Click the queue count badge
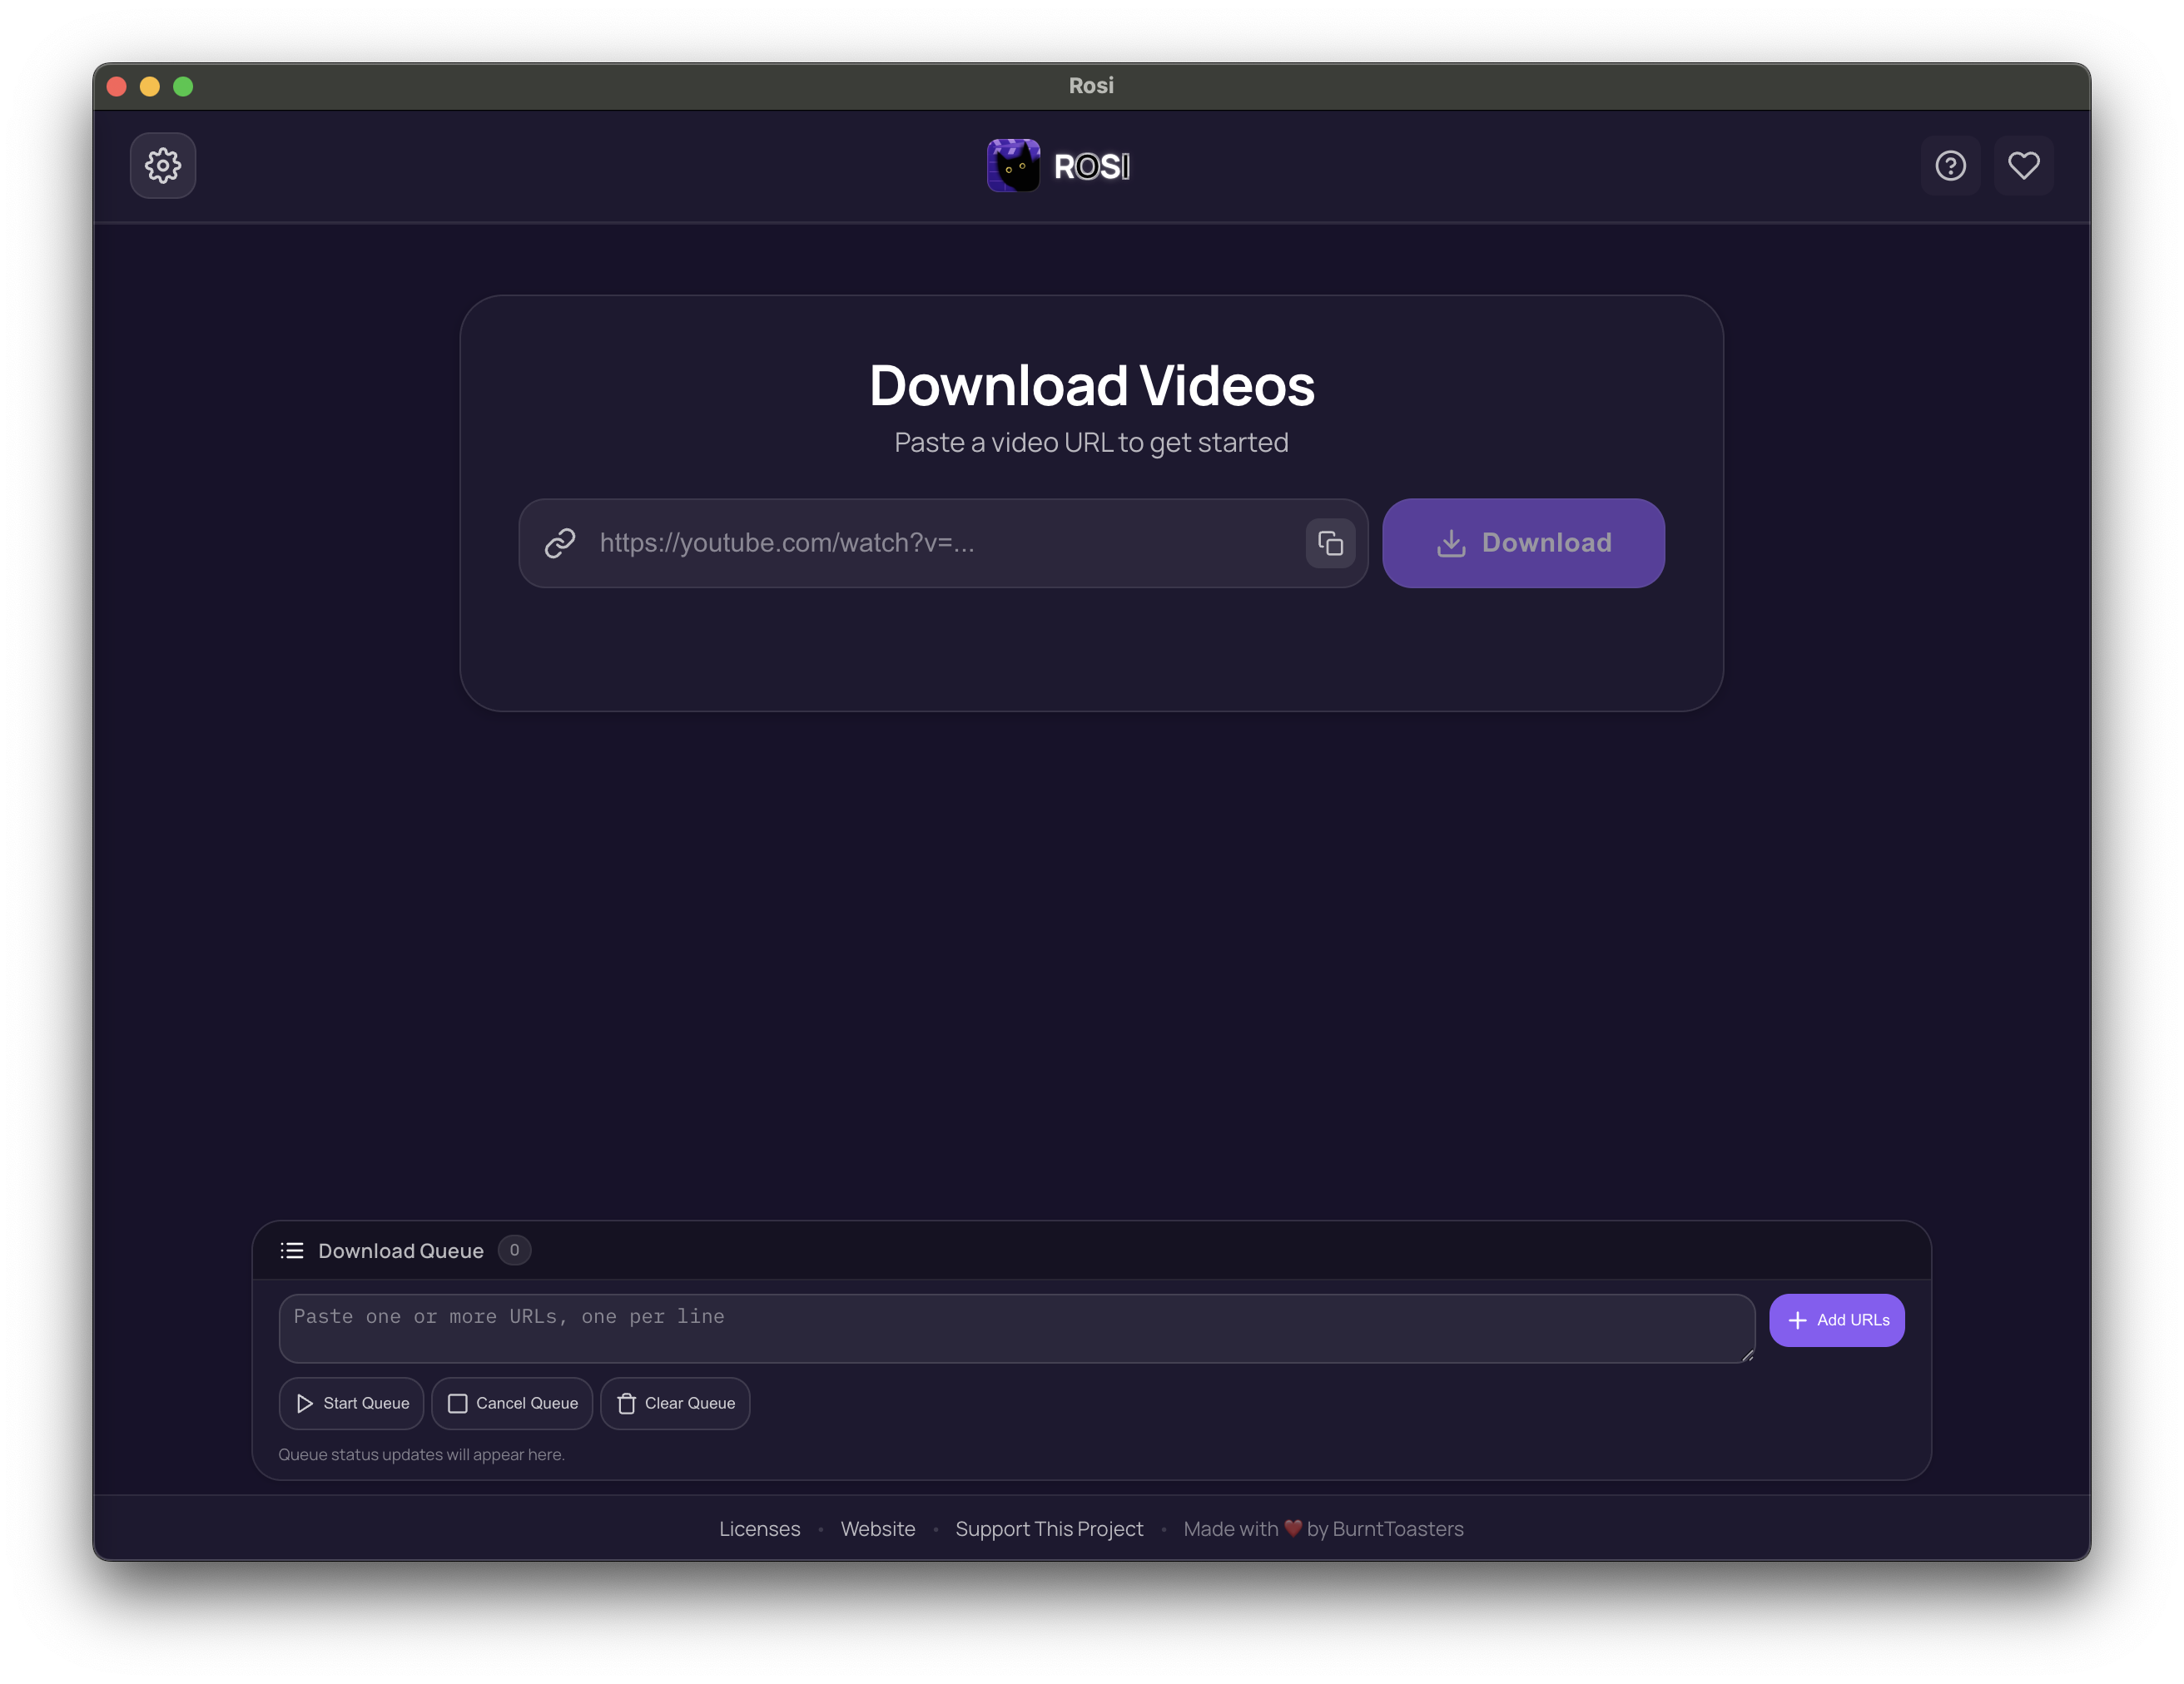The width and height of the screenshot is (2184, 1684). click(x=514, y=1251)
